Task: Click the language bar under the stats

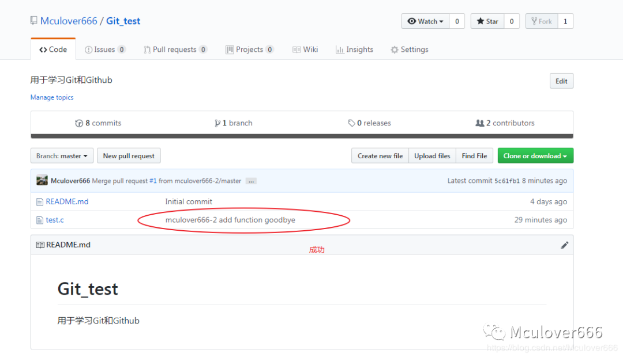Action: 302,136
